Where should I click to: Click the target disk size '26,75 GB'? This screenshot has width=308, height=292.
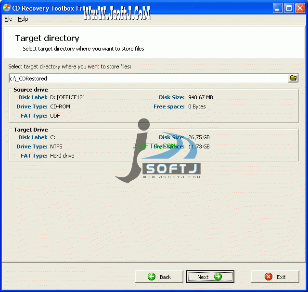pyautogui.click(x=199, y=137)
